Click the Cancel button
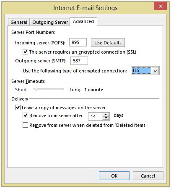 click(148, 176)
